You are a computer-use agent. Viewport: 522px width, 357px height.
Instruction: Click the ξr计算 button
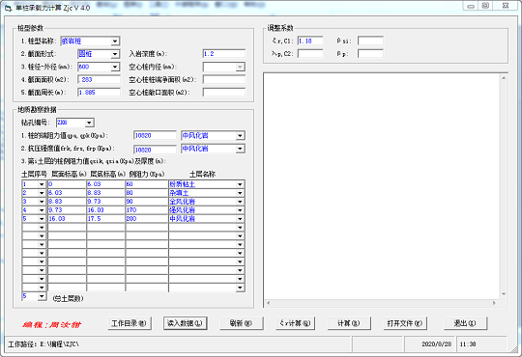point(295,323)
